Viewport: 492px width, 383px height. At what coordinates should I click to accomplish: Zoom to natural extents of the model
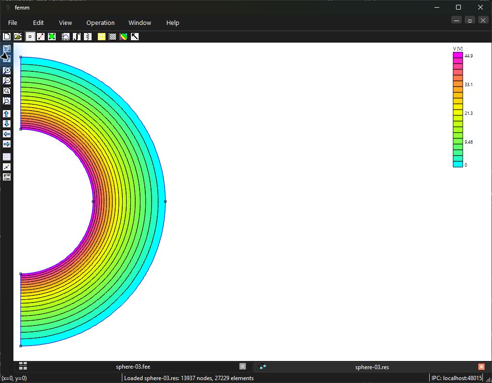pyautogui.click(x=7, y=90)
